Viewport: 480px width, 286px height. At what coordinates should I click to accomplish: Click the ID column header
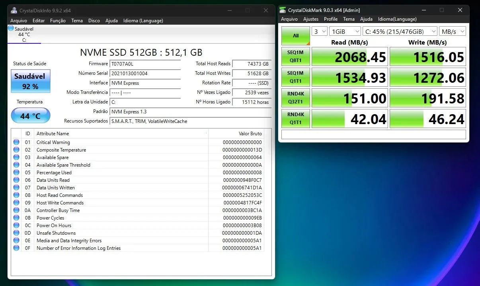point(28,134)
